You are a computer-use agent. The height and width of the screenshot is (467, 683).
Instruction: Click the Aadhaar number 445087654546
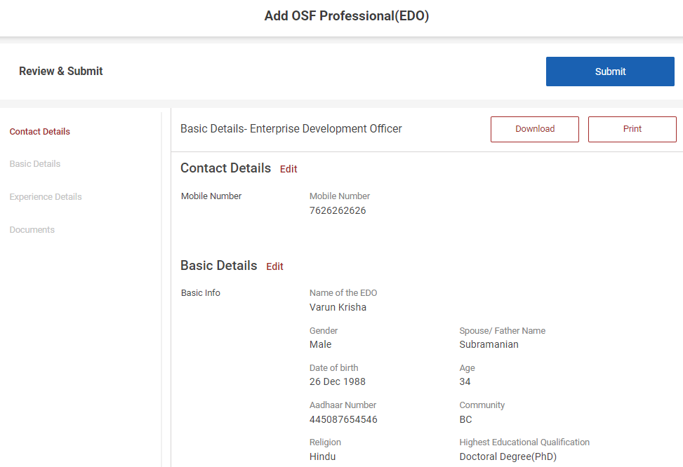tap(343, 419)
